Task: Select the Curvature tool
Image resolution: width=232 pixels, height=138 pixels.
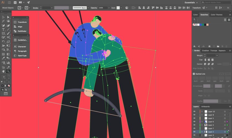Action: [x=8, y=26]
